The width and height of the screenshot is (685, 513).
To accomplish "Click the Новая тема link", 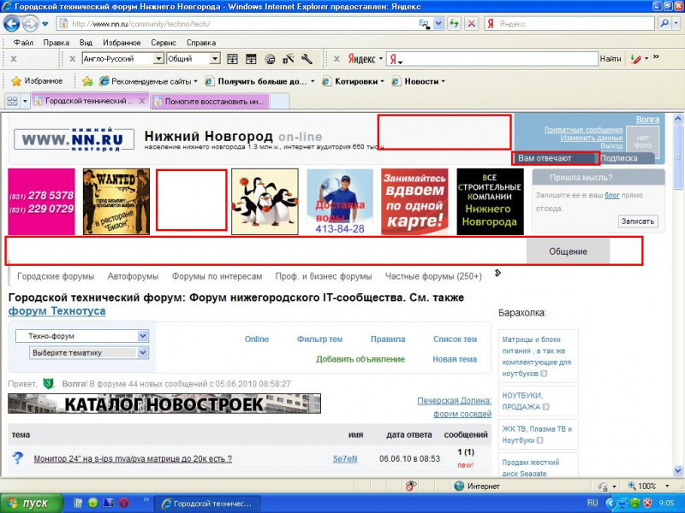I will 455,359.
